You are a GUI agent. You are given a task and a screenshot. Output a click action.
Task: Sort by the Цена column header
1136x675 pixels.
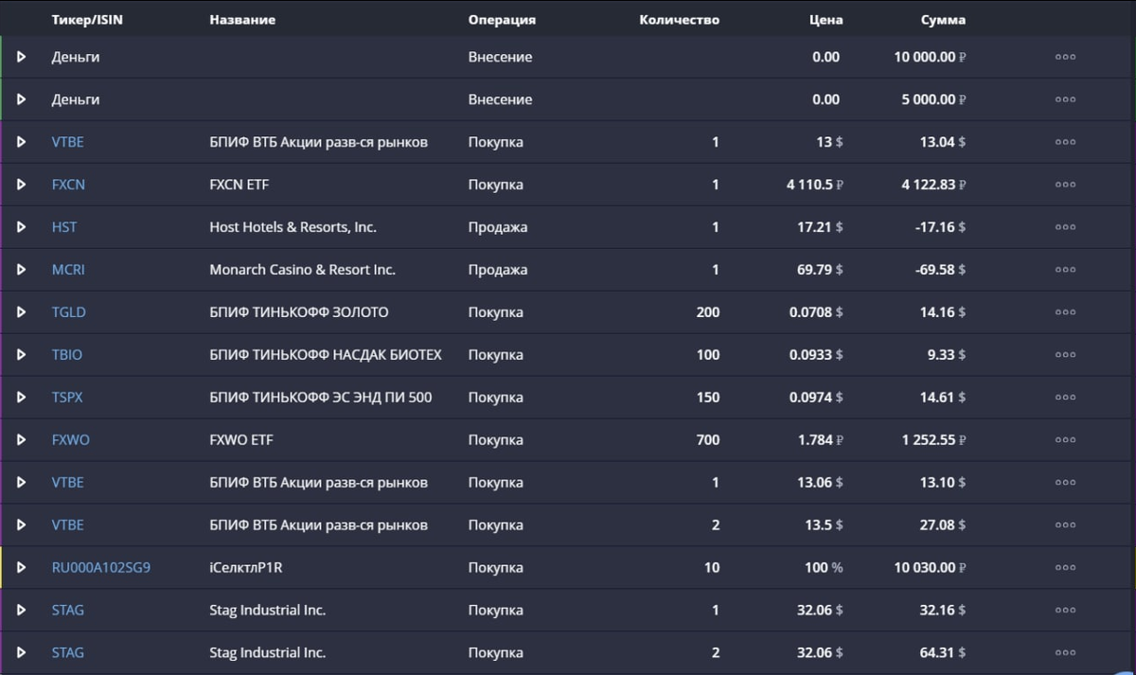click(825, 20)
